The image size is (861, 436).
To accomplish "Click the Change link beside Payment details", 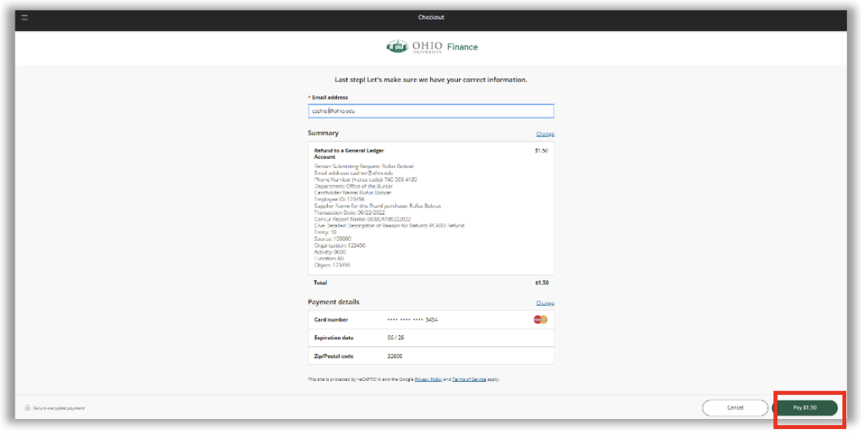I will (x=545, y=303).
